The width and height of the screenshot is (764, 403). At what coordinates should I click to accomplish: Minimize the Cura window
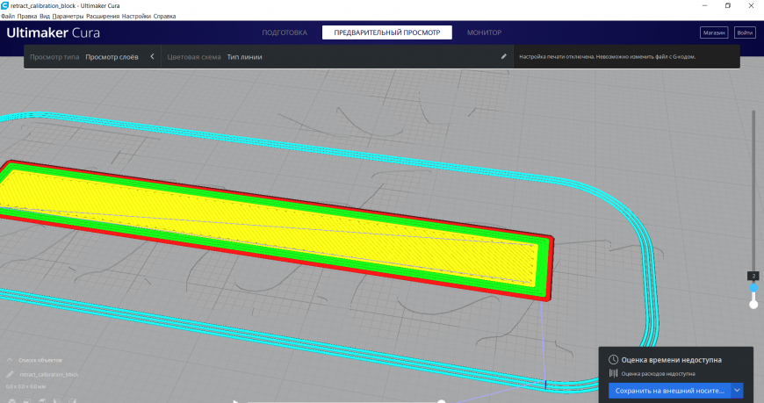704,5
